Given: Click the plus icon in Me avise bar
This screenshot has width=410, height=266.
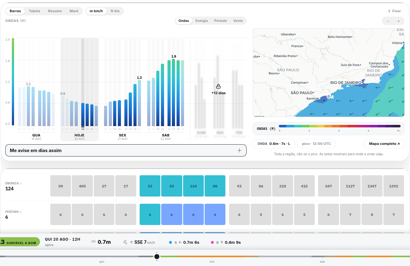Looking at the screenshot, I should pyautogui.click(x=239, y=151).
